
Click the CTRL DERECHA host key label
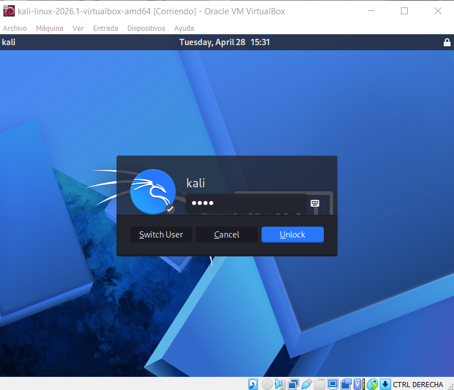(418, 384)
